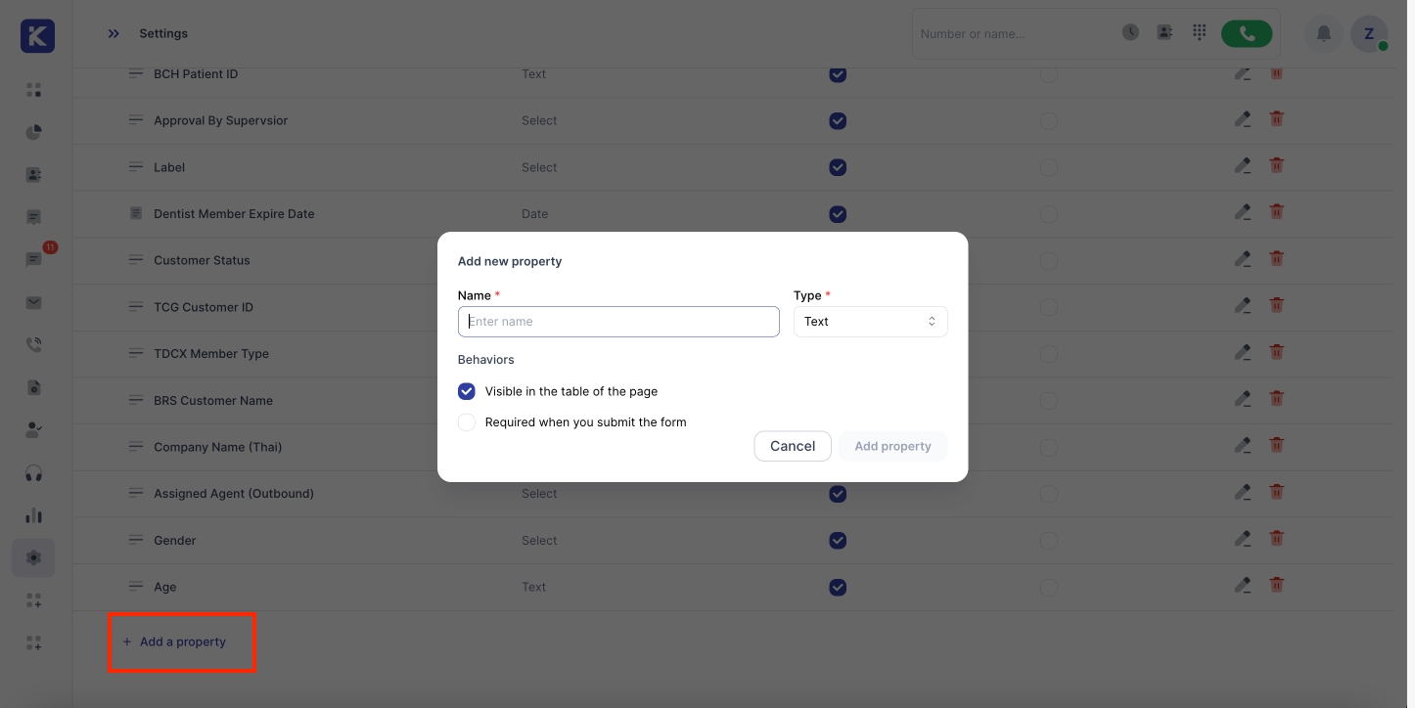
Task: Click the Settings gear in sidebar
Action: (x=33, y=557)
